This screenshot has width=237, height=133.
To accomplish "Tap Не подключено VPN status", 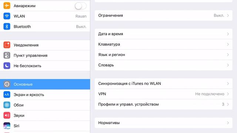I will point(210,94).
